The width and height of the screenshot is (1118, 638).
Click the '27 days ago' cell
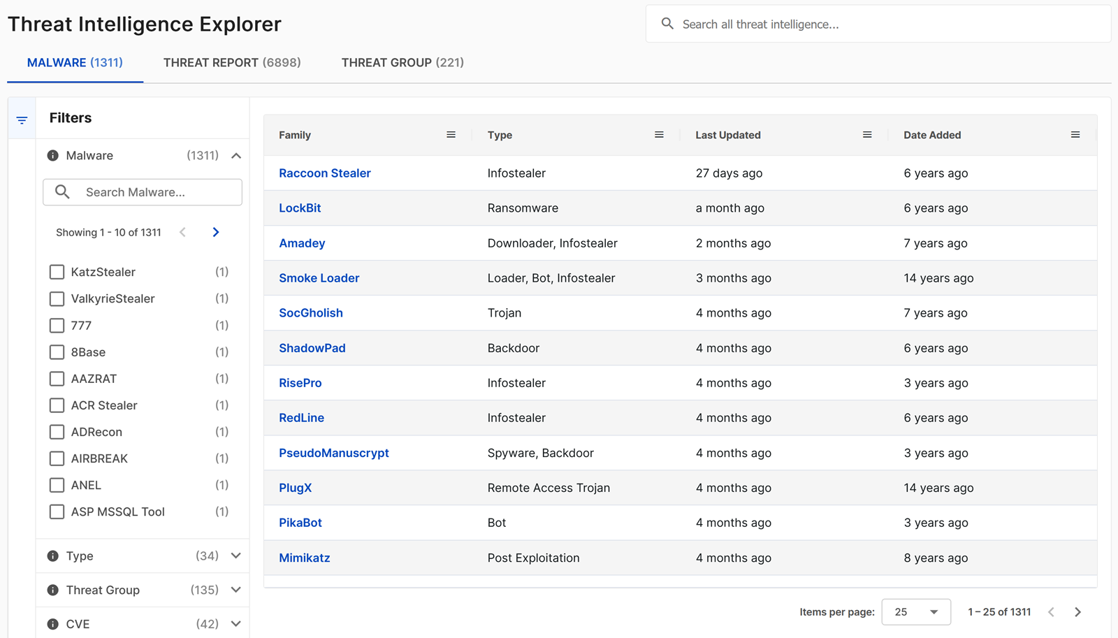(x=729, y=173)
